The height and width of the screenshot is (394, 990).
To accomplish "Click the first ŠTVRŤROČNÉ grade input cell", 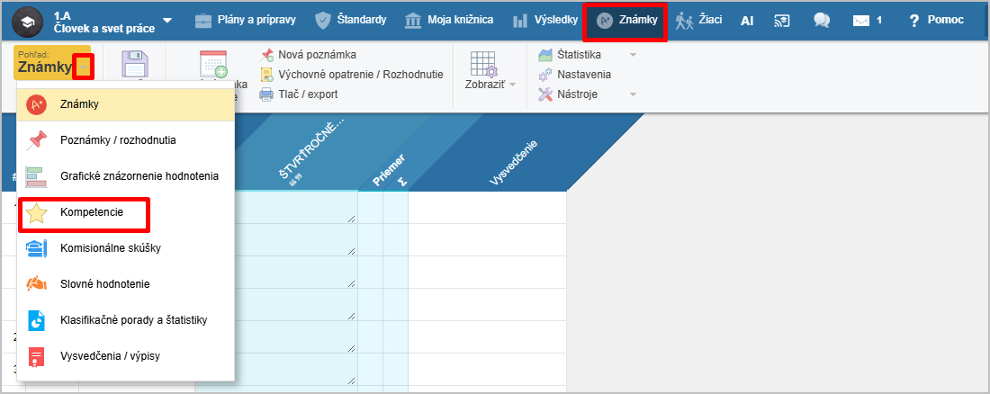I will tap(275, 207).
